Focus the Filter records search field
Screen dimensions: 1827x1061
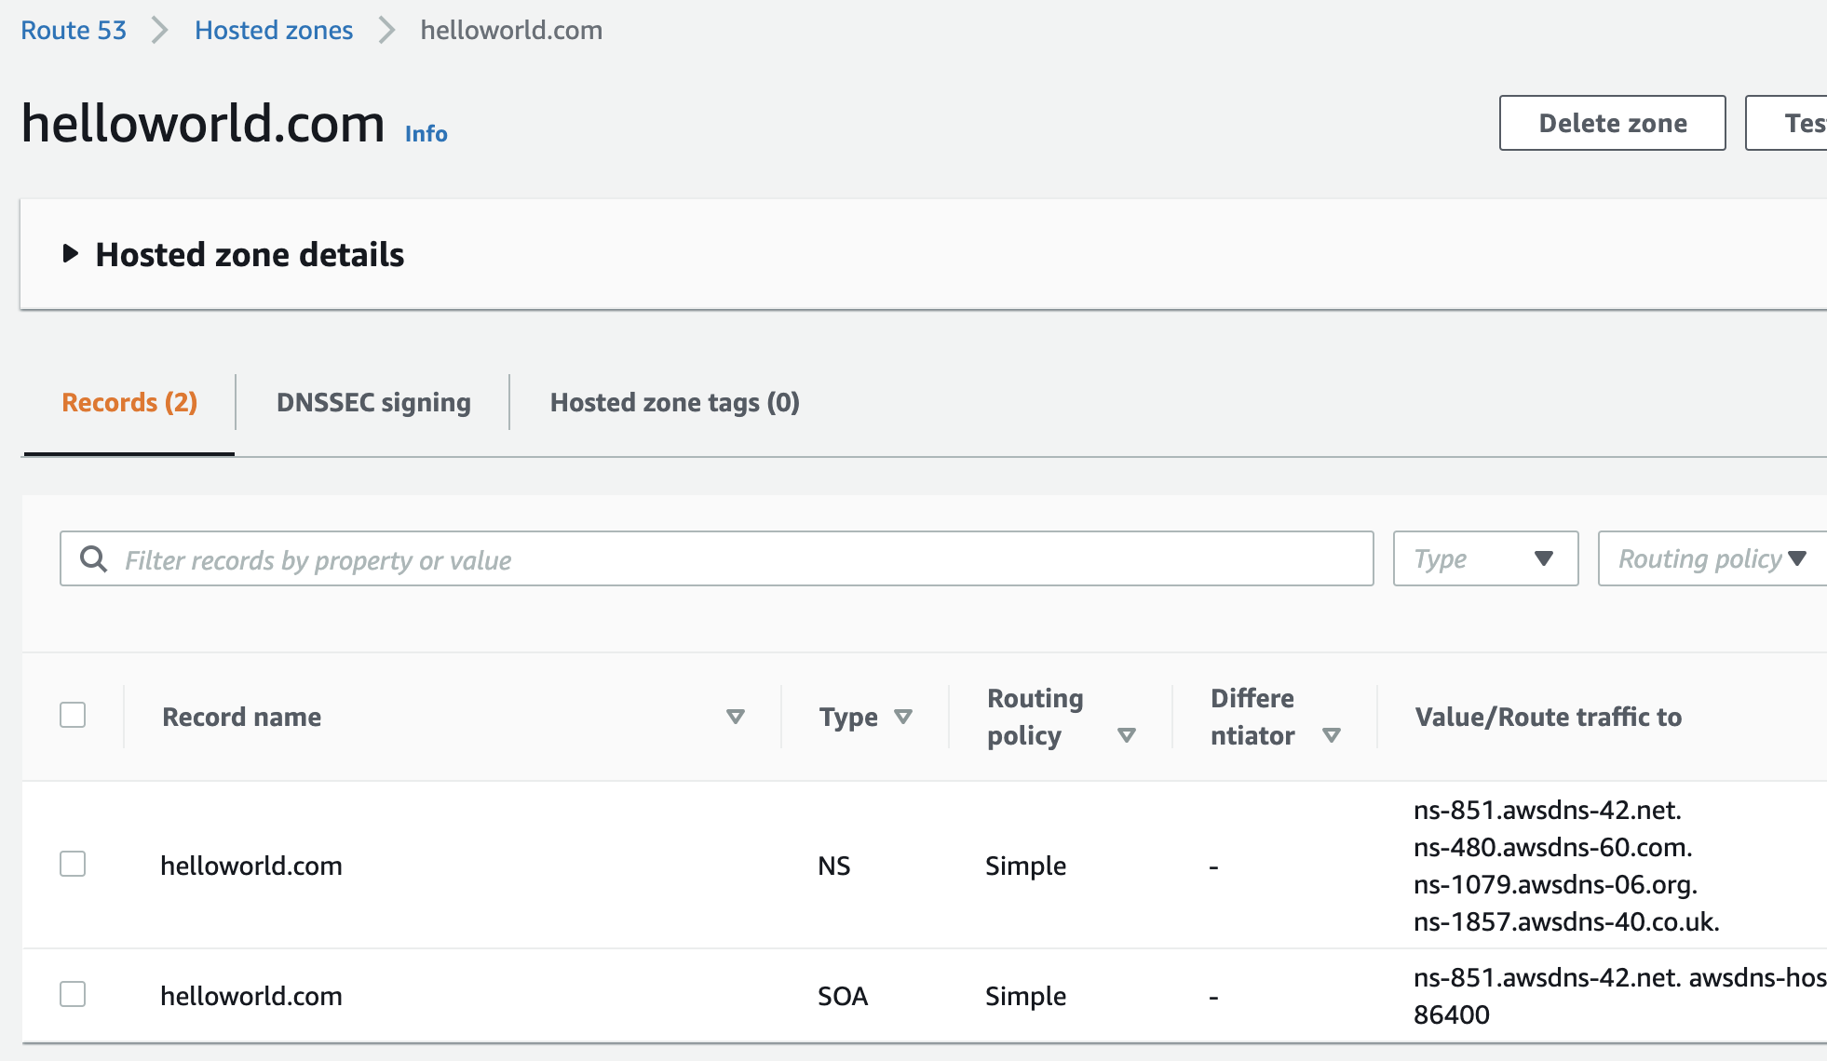pyautogui.click(x=717, y=558)
